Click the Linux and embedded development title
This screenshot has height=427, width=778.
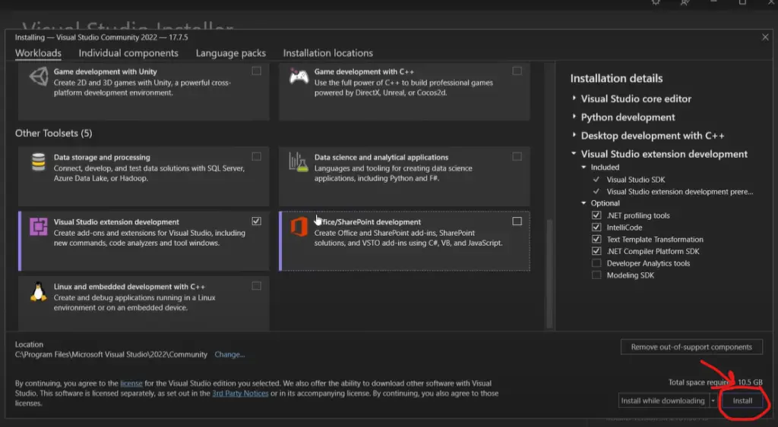(129, 287)
